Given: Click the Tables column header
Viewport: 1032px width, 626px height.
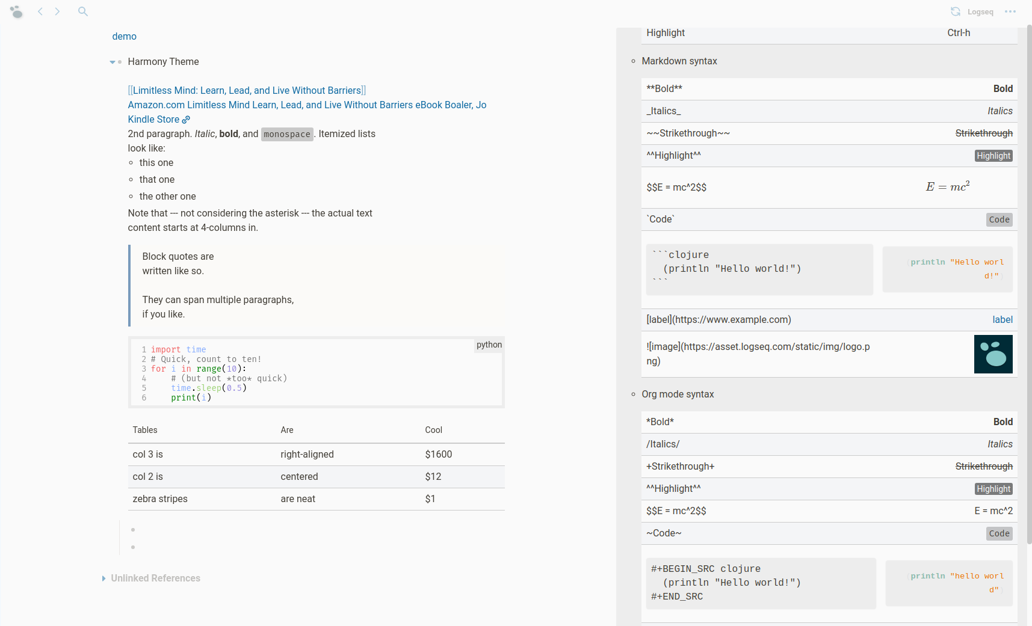Looking at the screenshot, I should point(144,430).
